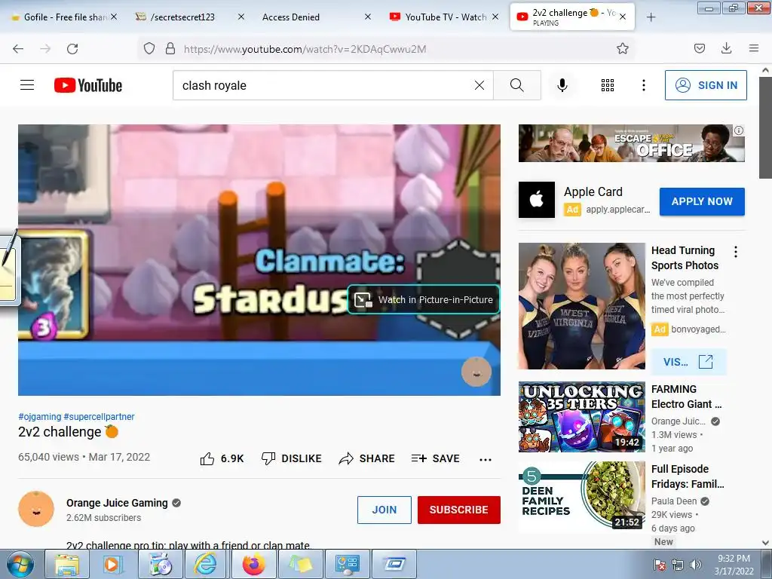Viewport: 772px width, 579px height.
Task: Click channel watermark in video corner
Action: 476,372
